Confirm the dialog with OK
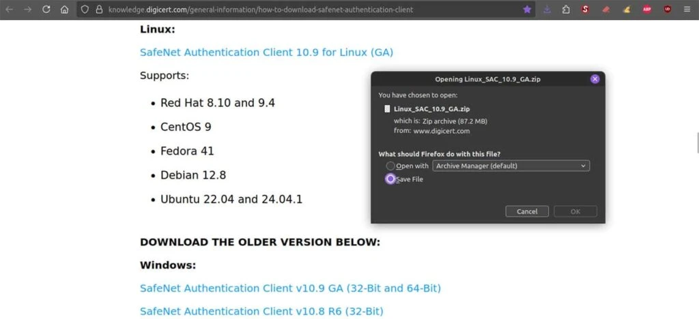Image resolution: width=699 pixels, height=319 pixels. tap(575, 211)
